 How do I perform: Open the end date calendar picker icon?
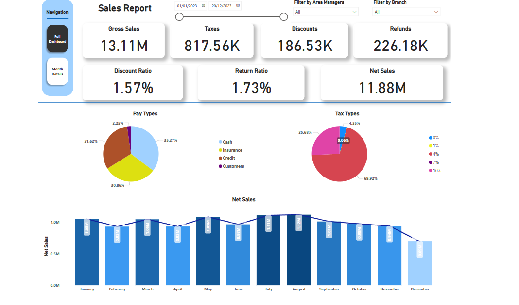click(x=237, y=6)
